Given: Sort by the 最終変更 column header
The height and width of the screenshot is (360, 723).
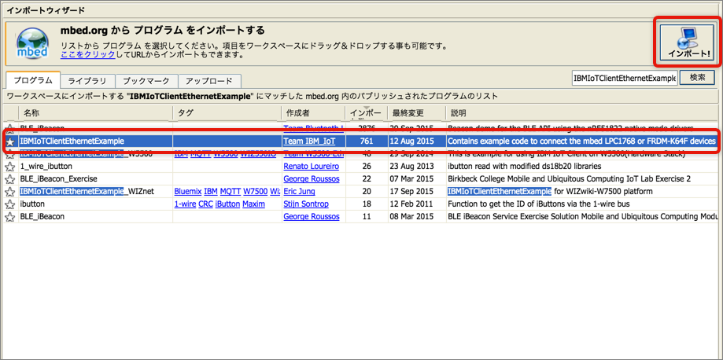Looking at the screenshot, I should 417,113.
